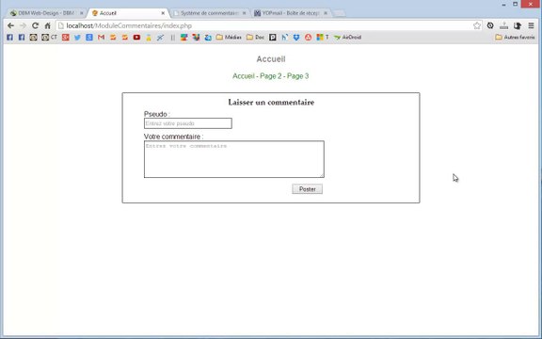
Task: Click the address bar URL
Action: (x=129, y=25)
